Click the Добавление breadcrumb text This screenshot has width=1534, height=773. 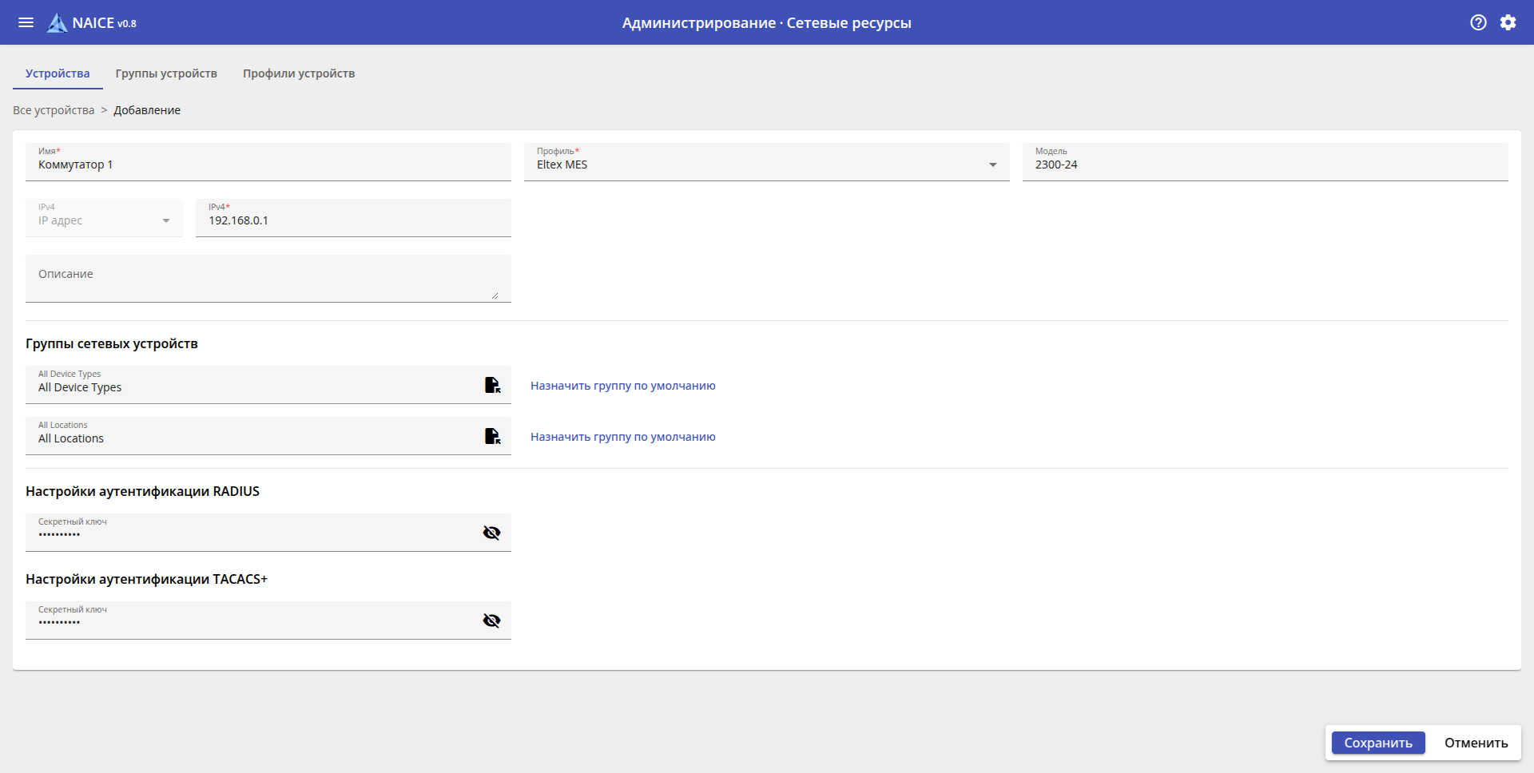(x=147, y=110)
